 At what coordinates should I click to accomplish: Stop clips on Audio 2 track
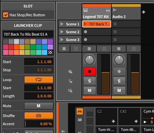pyautogui.click(x=119, y=49)
